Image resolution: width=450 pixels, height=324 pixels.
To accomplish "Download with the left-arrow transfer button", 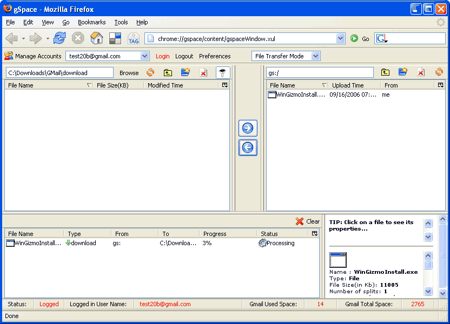I will [x=248, y=147].
